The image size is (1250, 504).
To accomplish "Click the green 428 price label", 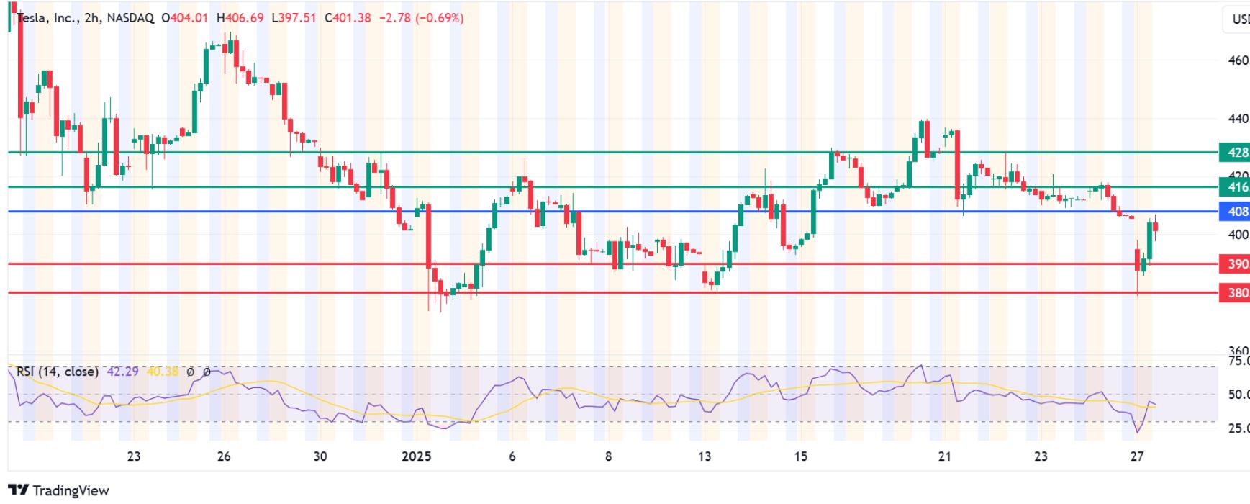I will 1235,153.
